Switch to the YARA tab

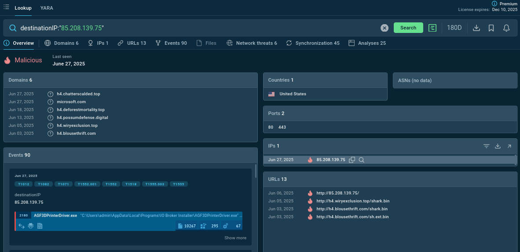[47, 8]
